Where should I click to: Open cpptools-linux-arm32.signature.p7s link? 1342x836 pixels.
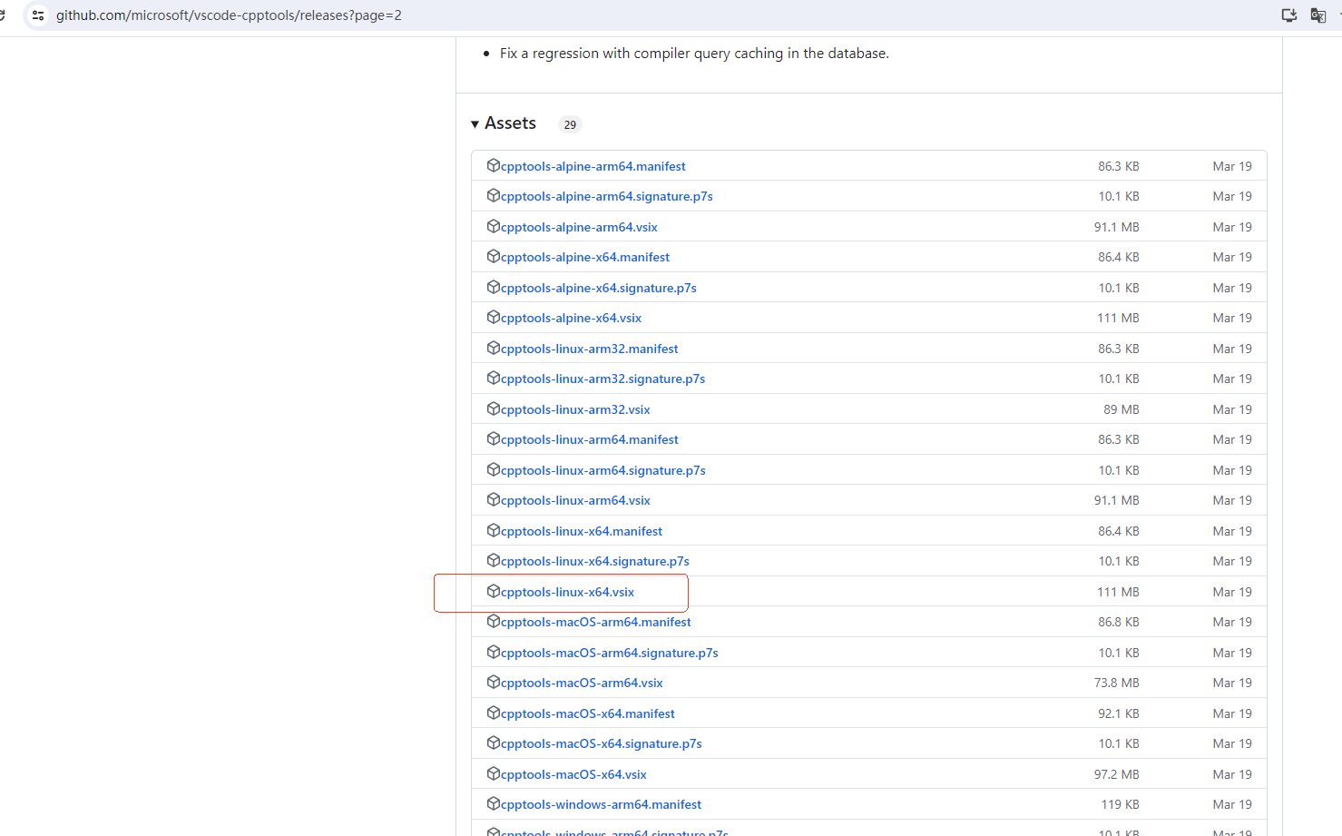pos(602,379)
